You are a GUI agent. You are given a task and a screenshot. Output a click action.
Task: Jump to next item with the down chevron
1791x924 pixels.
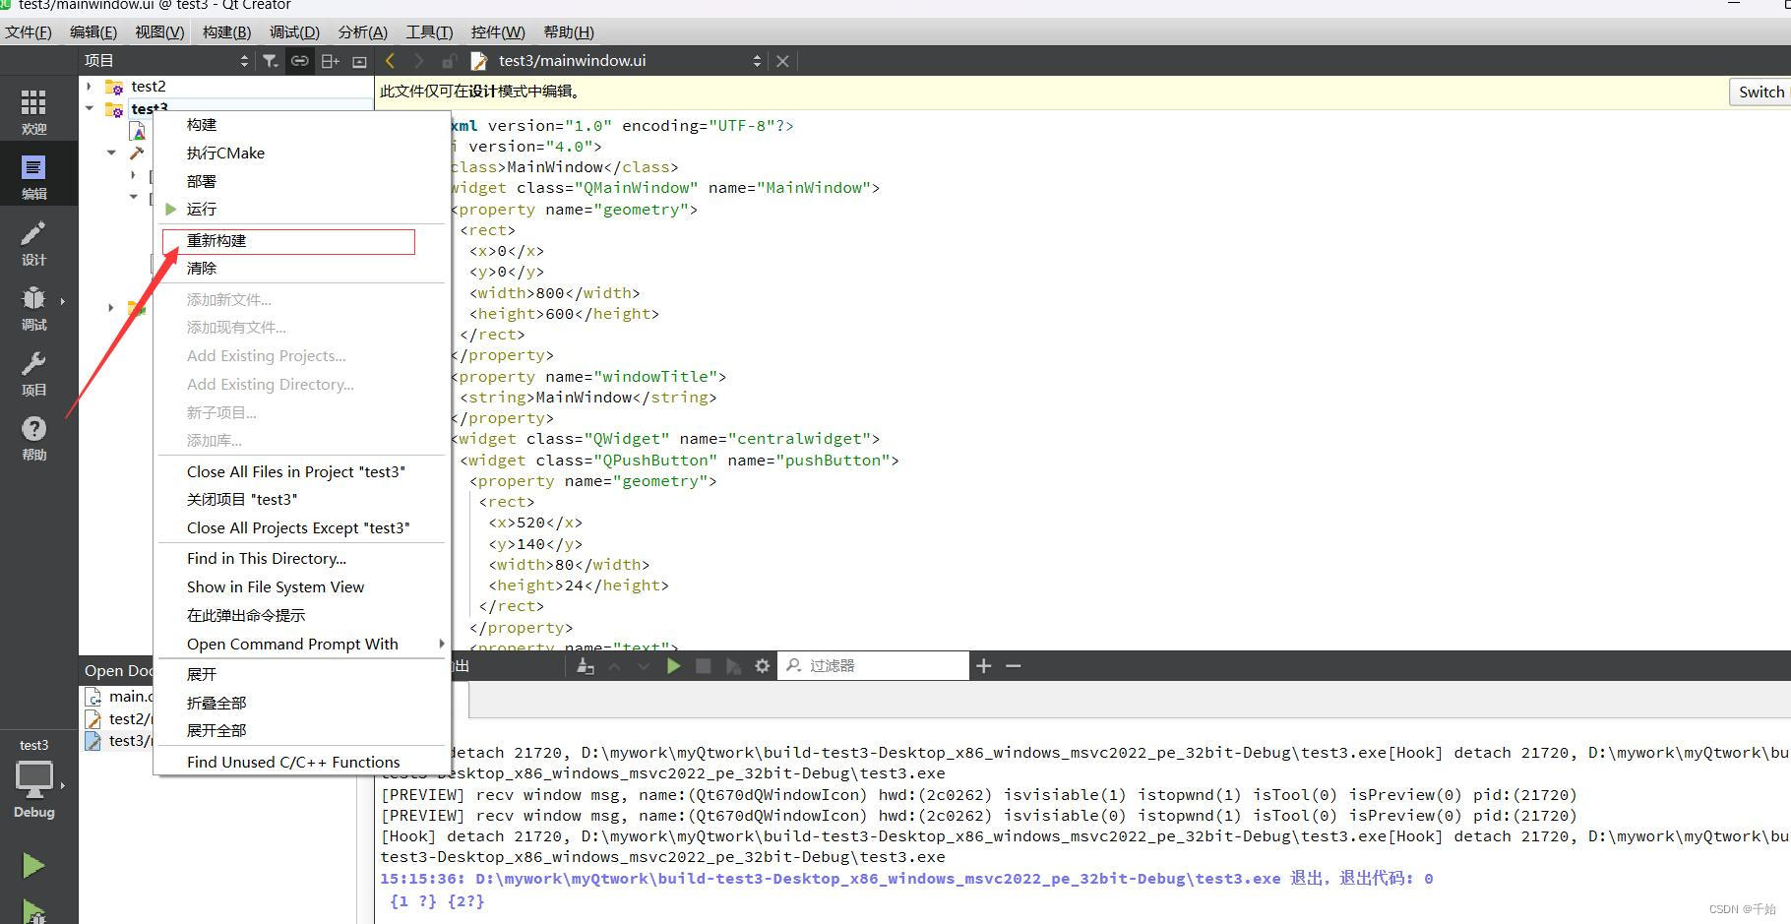pyautogui.click(x=644, y=666)
